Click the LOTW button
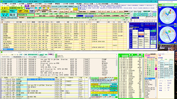177x99 pixels. (x=100, y=16)
